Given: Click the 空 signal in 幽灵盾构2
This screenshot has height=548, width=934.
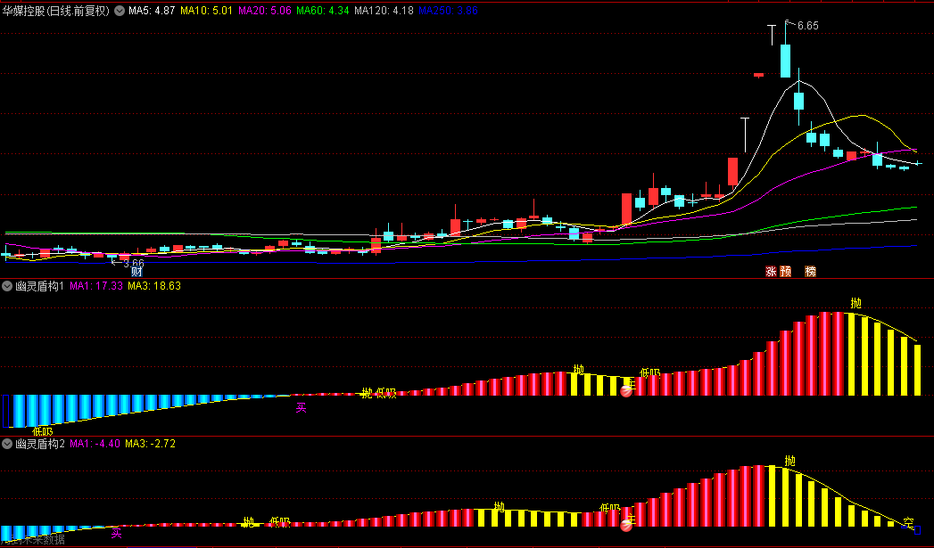Looking at the screenshot, I should pyautogui.click(x=908, y=522).
